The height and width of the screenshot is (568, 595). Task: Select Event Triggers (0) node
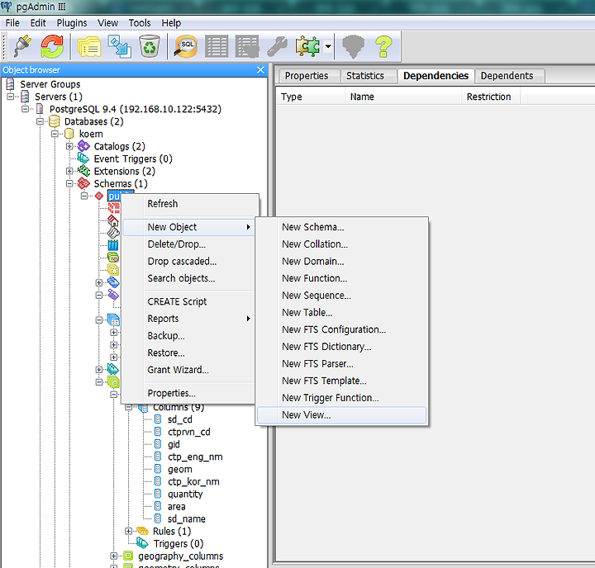tap(133, 159)
